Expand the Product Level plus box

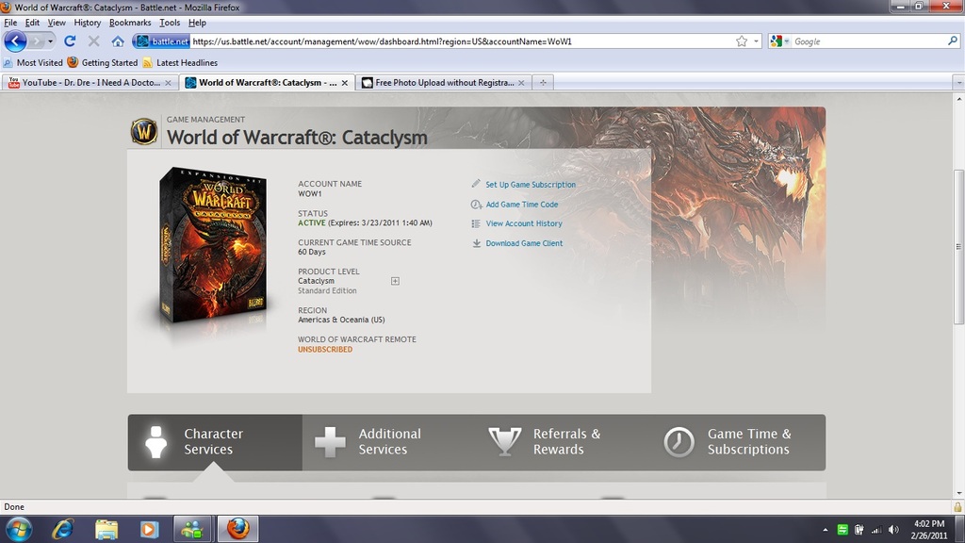pyautogui.click(x=395, y=281)
